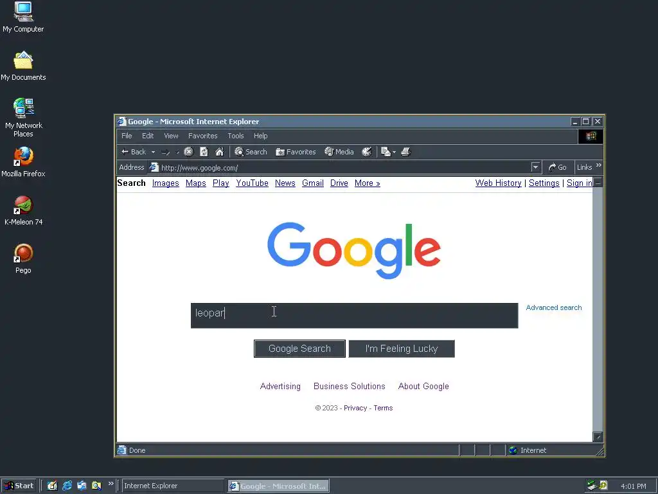Screen dimensions: 658x494
Task: Open the News link on Google
Action: [285, 183]
